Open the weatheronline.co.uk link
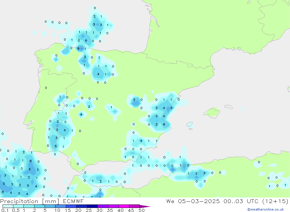The width and height of the screenshot is (290, 212). [266, 209]
